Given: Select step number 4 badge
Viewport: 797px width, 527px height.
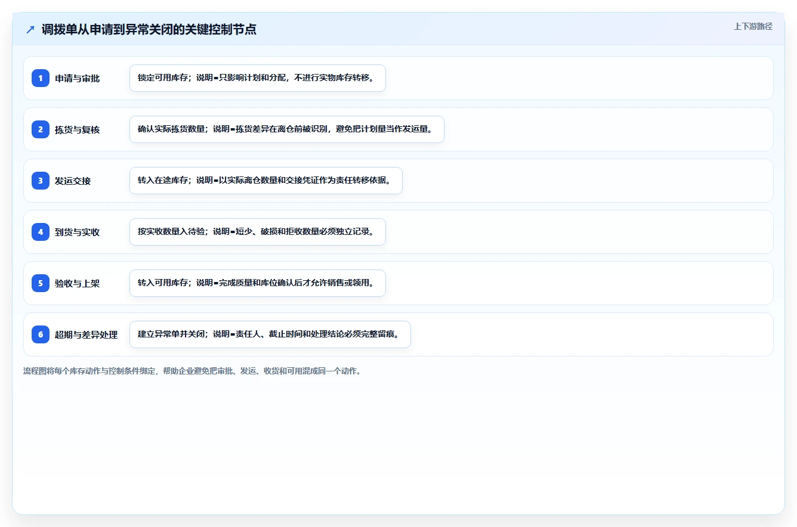Looking at the screenshot, I should (41, 232).
